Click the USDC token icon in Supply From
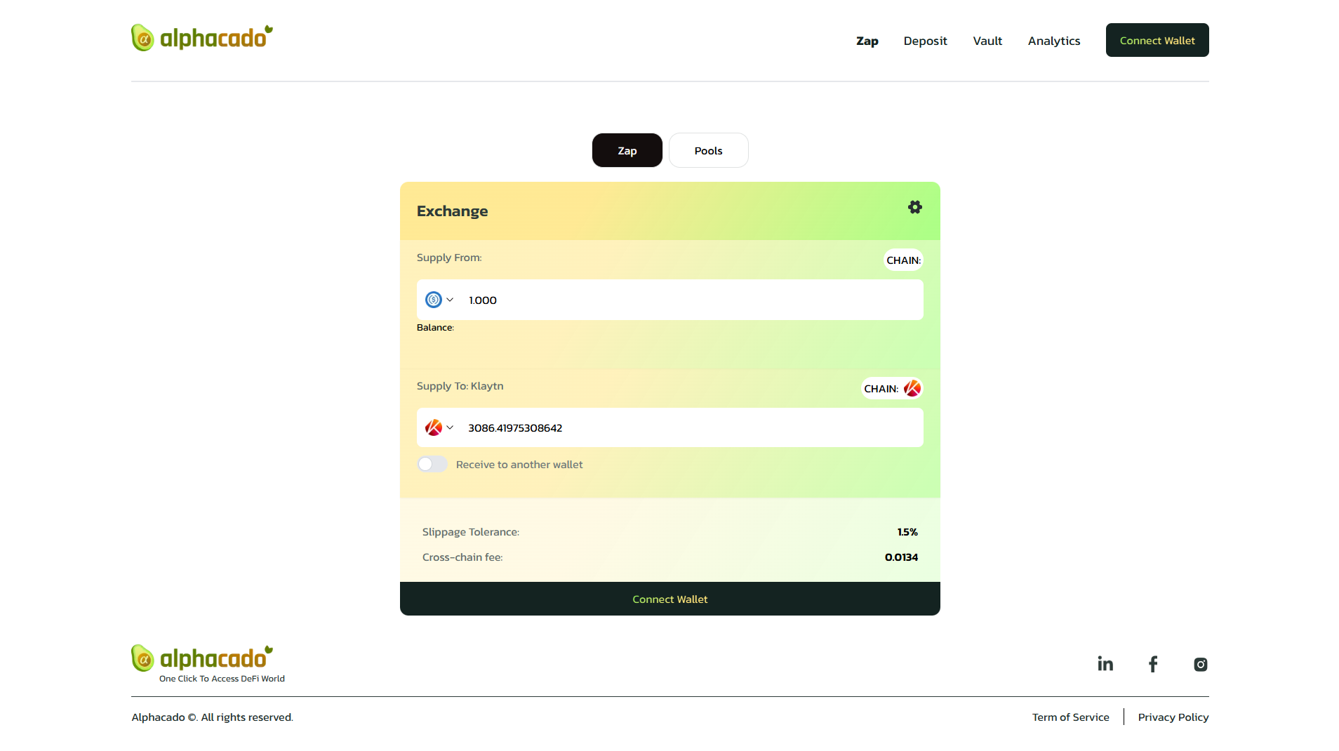 (433, 300)
